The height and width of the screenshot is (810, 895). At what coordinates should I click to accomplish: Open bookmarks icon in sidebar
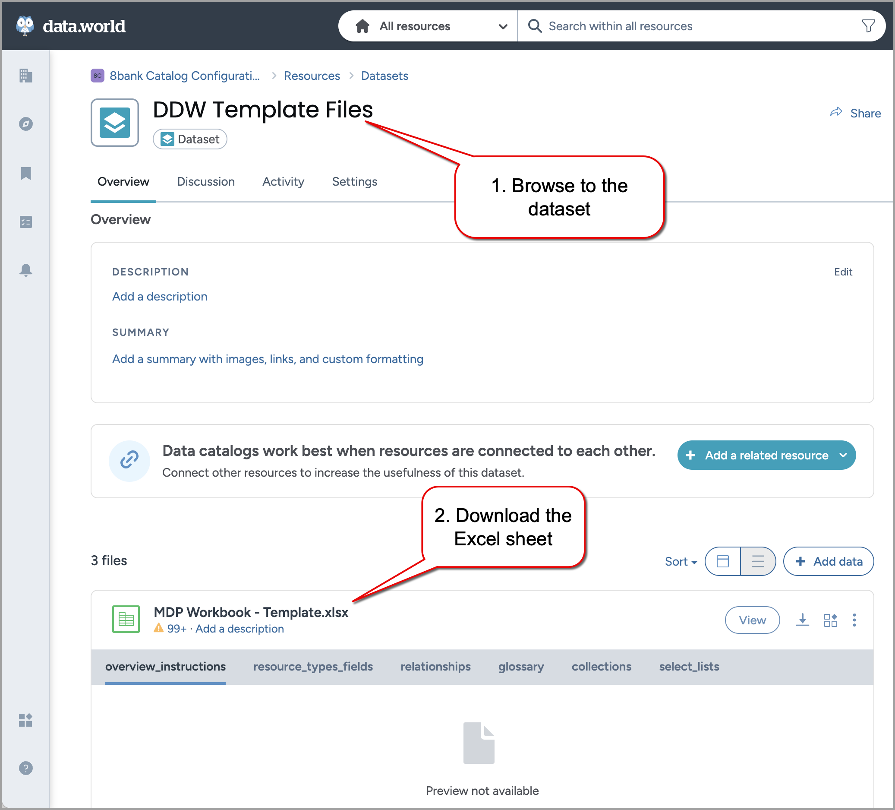(x=26, y=173)
